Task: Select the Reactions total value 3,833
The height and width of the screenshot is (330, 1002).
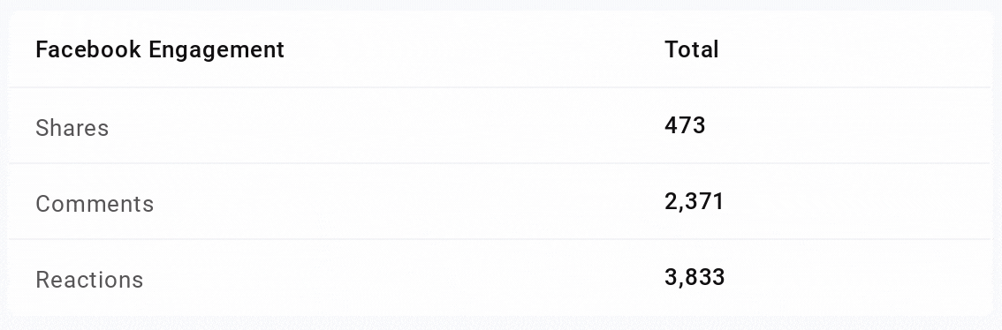Action: tap(695, 277)
